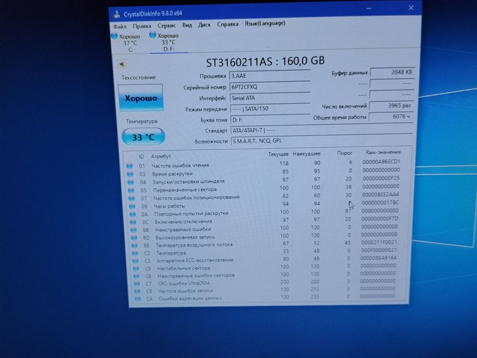The height and width of the screenshot is (358, 477).
Task: Close the CrystalDiskInfo window
Action: (411, 8)
